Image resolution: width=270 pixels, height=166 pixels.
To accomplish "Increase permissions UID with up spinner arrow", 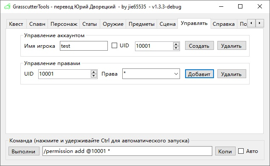I will click(93, 72).
